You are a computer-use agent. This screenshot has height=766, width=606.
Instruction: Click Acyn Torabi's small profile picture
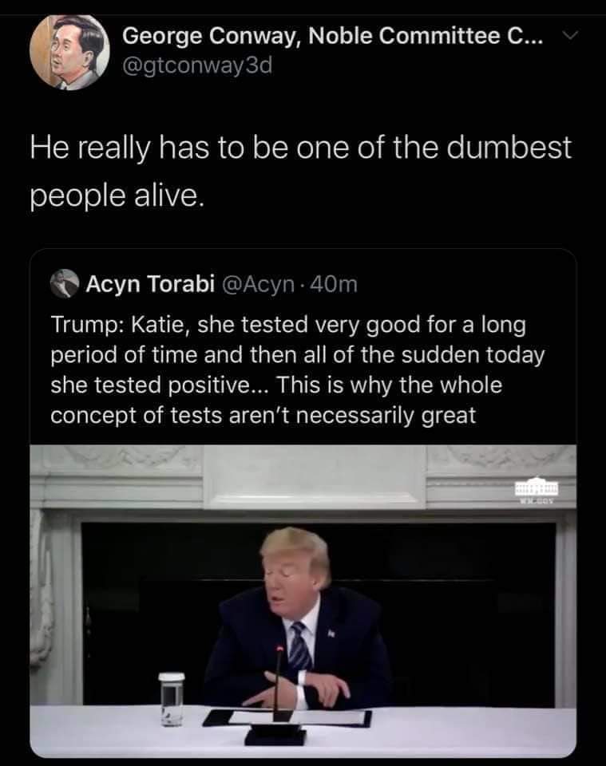coord(64,284)
